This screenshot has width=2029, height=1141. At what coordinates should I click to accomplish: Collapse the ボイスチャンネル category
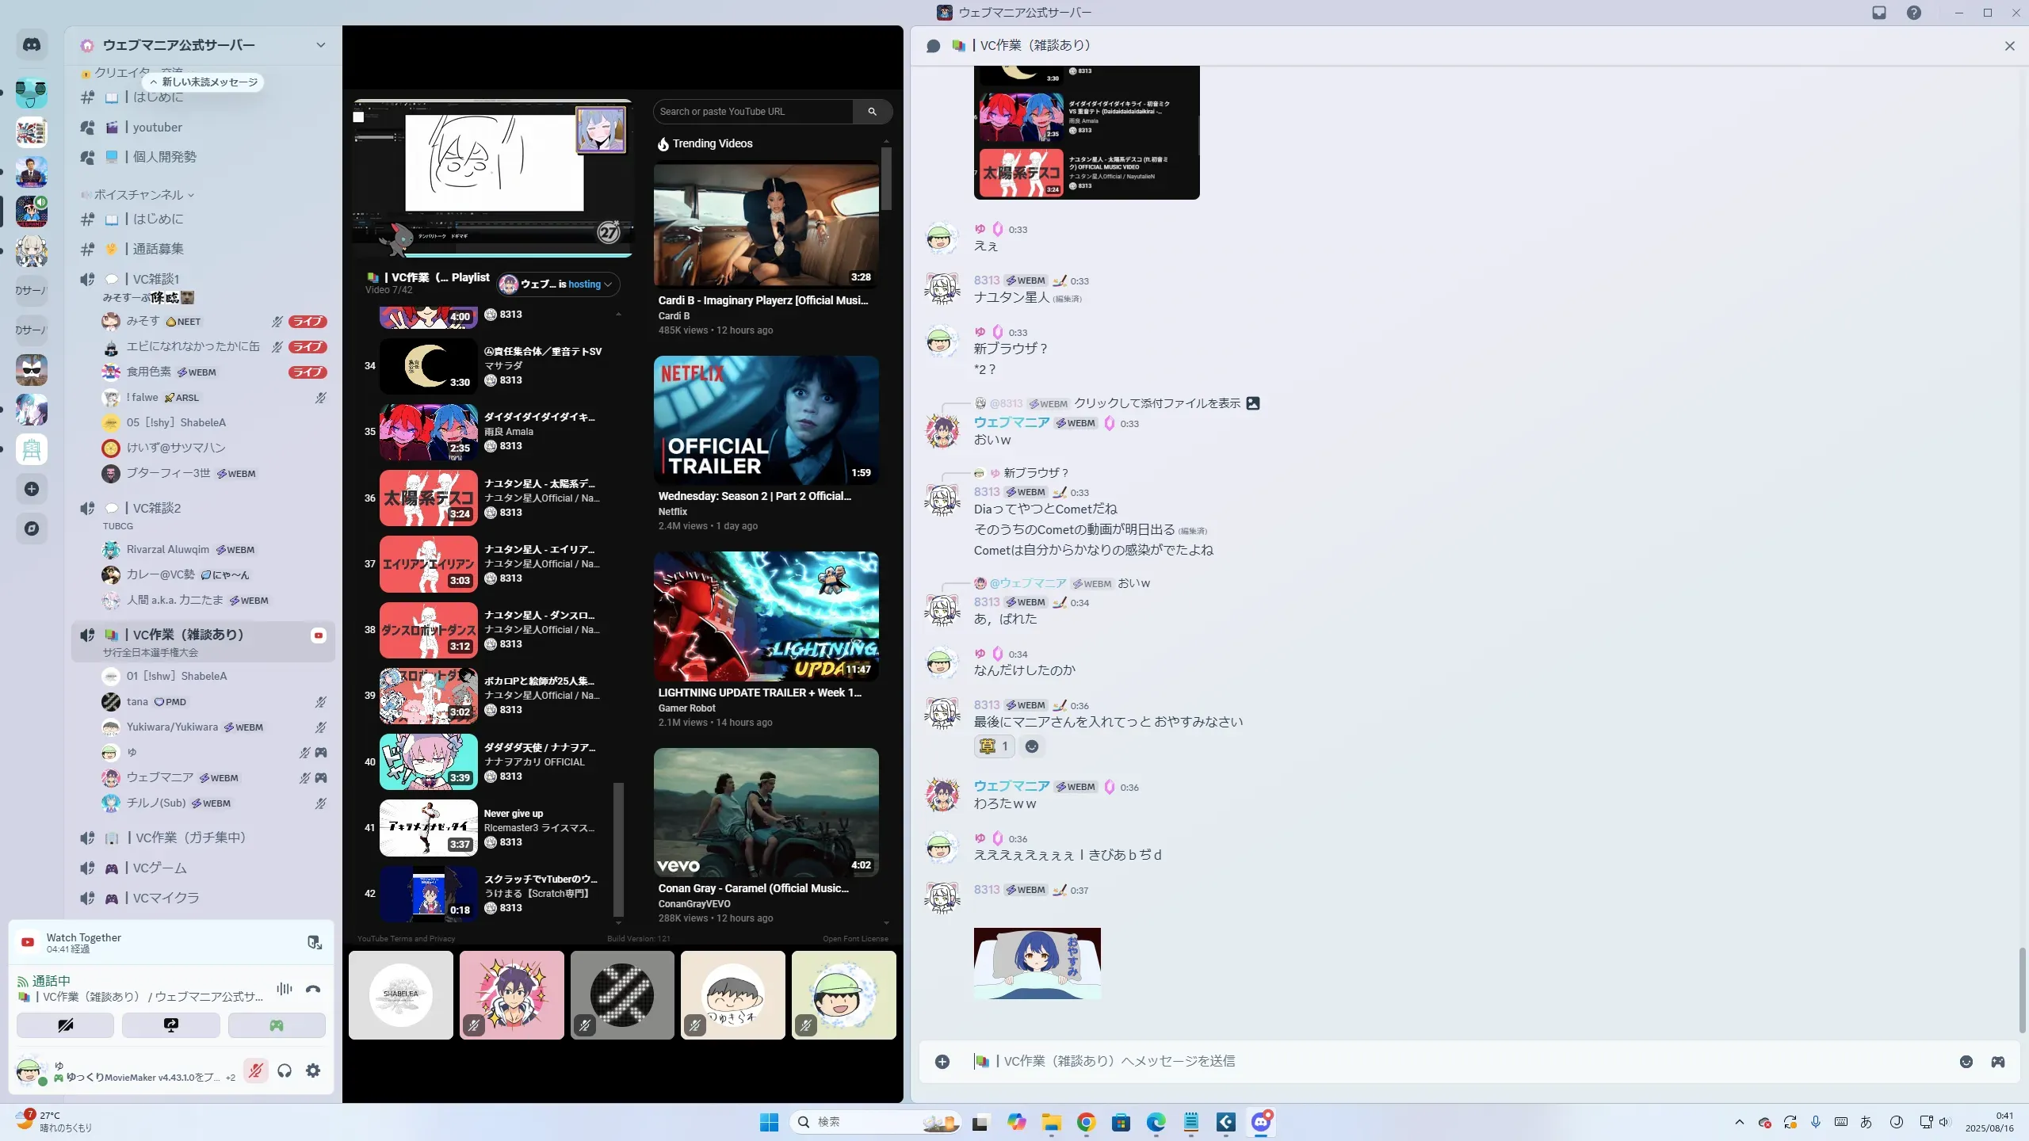pyautogui.click(x=139, y=195)
